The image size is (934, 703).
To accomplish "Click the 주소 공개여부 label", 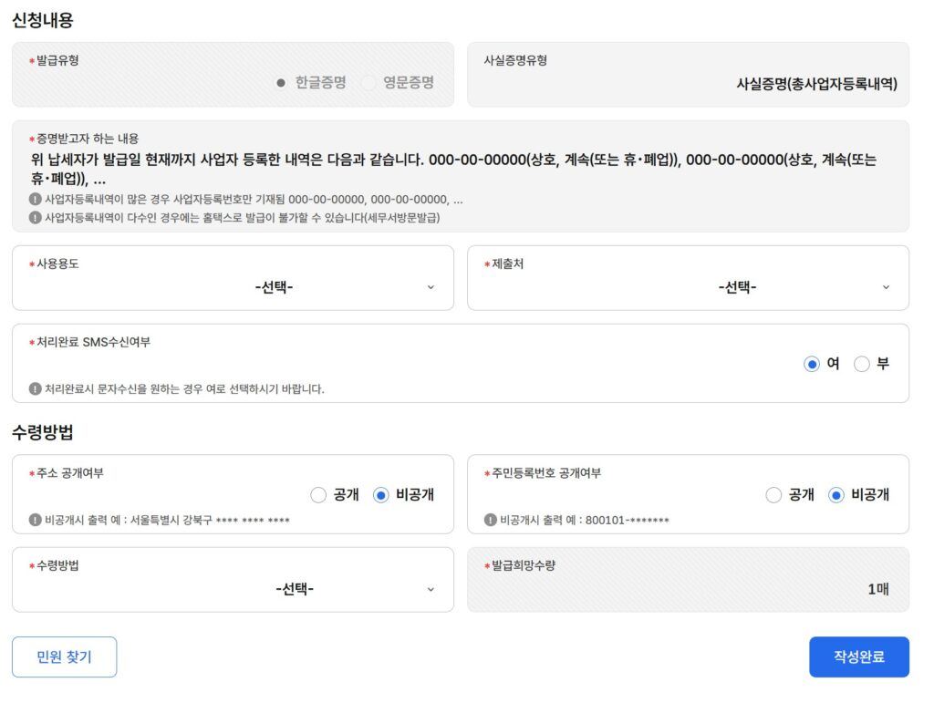I will pyautogui.click(x=69, y=473).
